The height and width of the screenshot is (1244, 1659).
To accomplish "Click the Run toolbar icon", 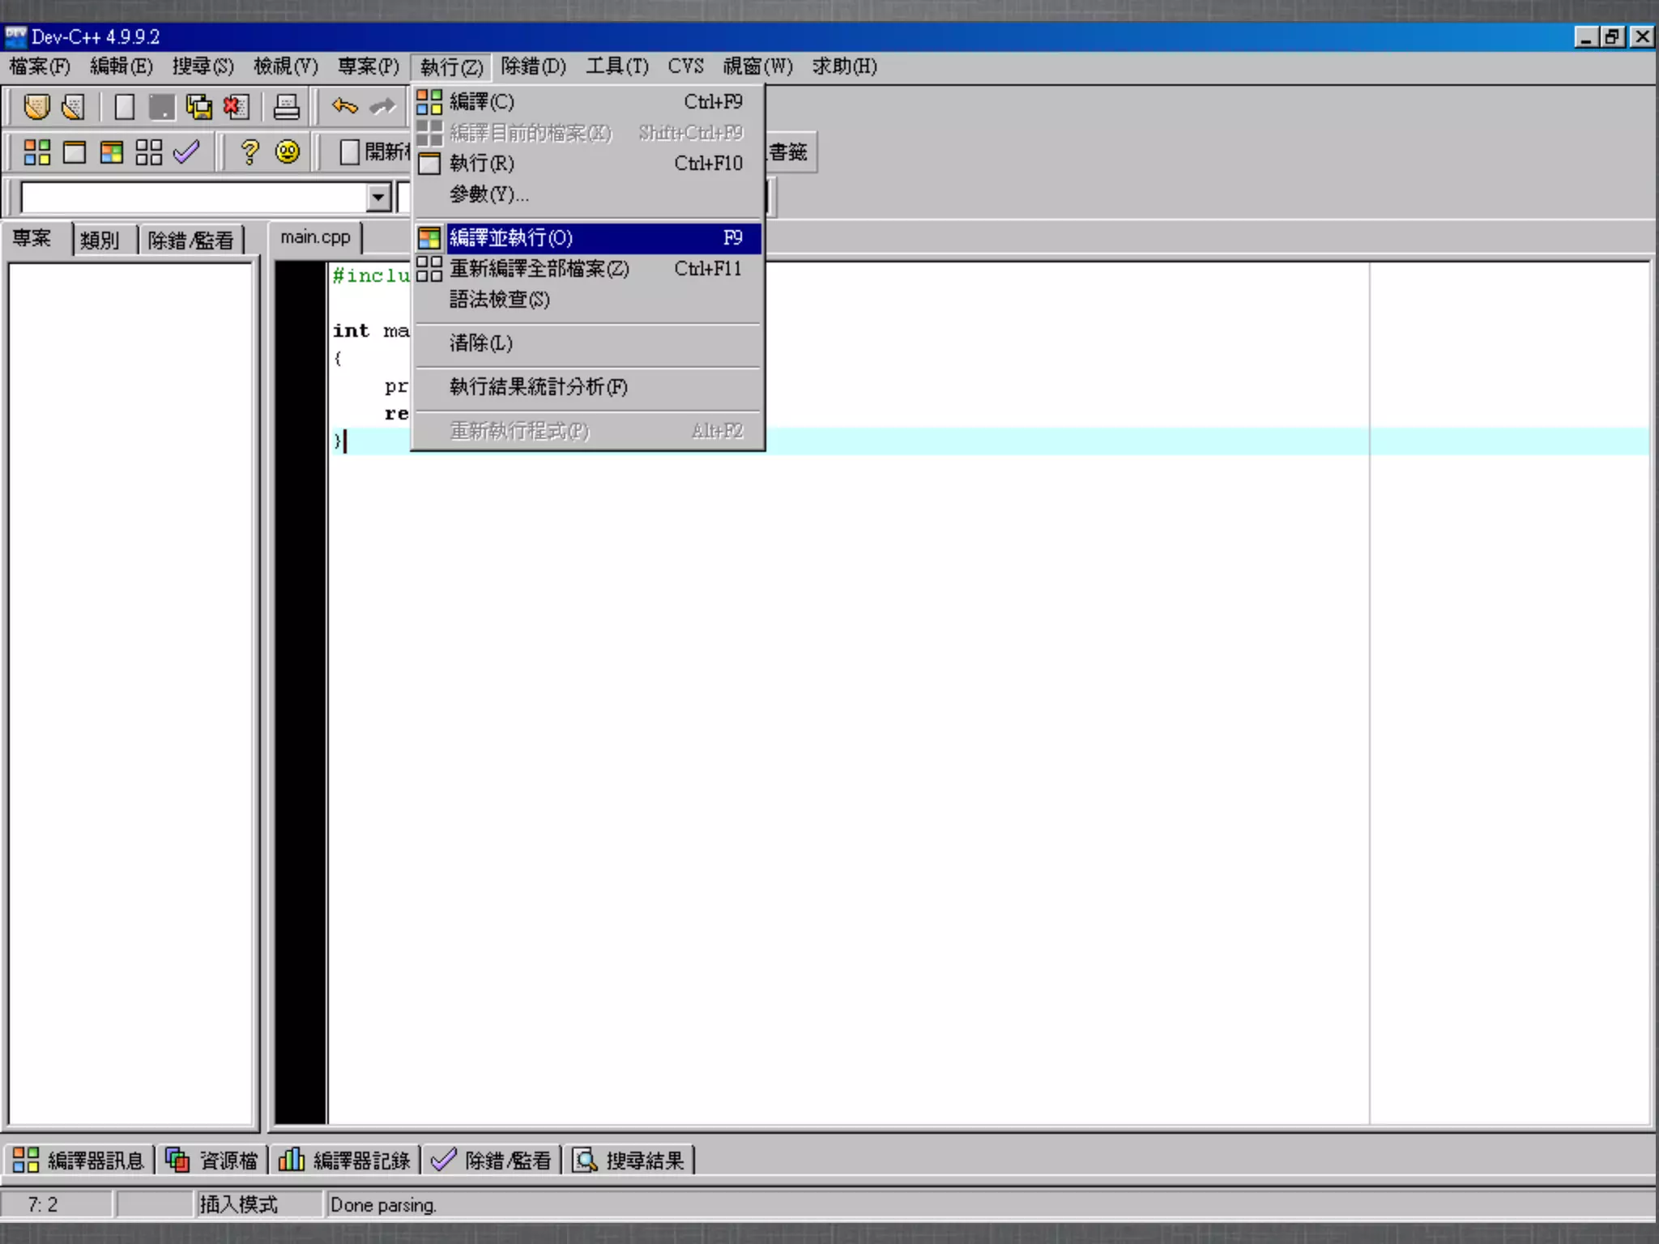I will 75,152.
